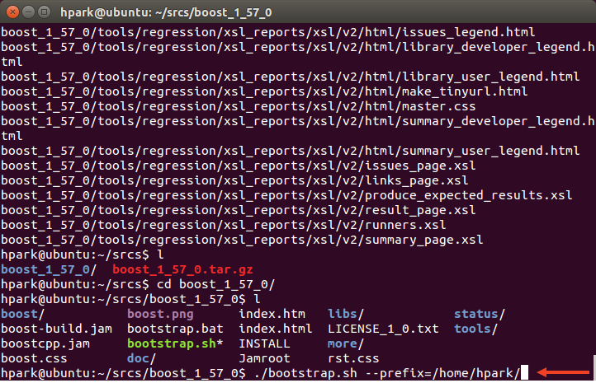Minimize the hpark@ubuntu terminal window
Screen dimensions: 596x383
29,12
